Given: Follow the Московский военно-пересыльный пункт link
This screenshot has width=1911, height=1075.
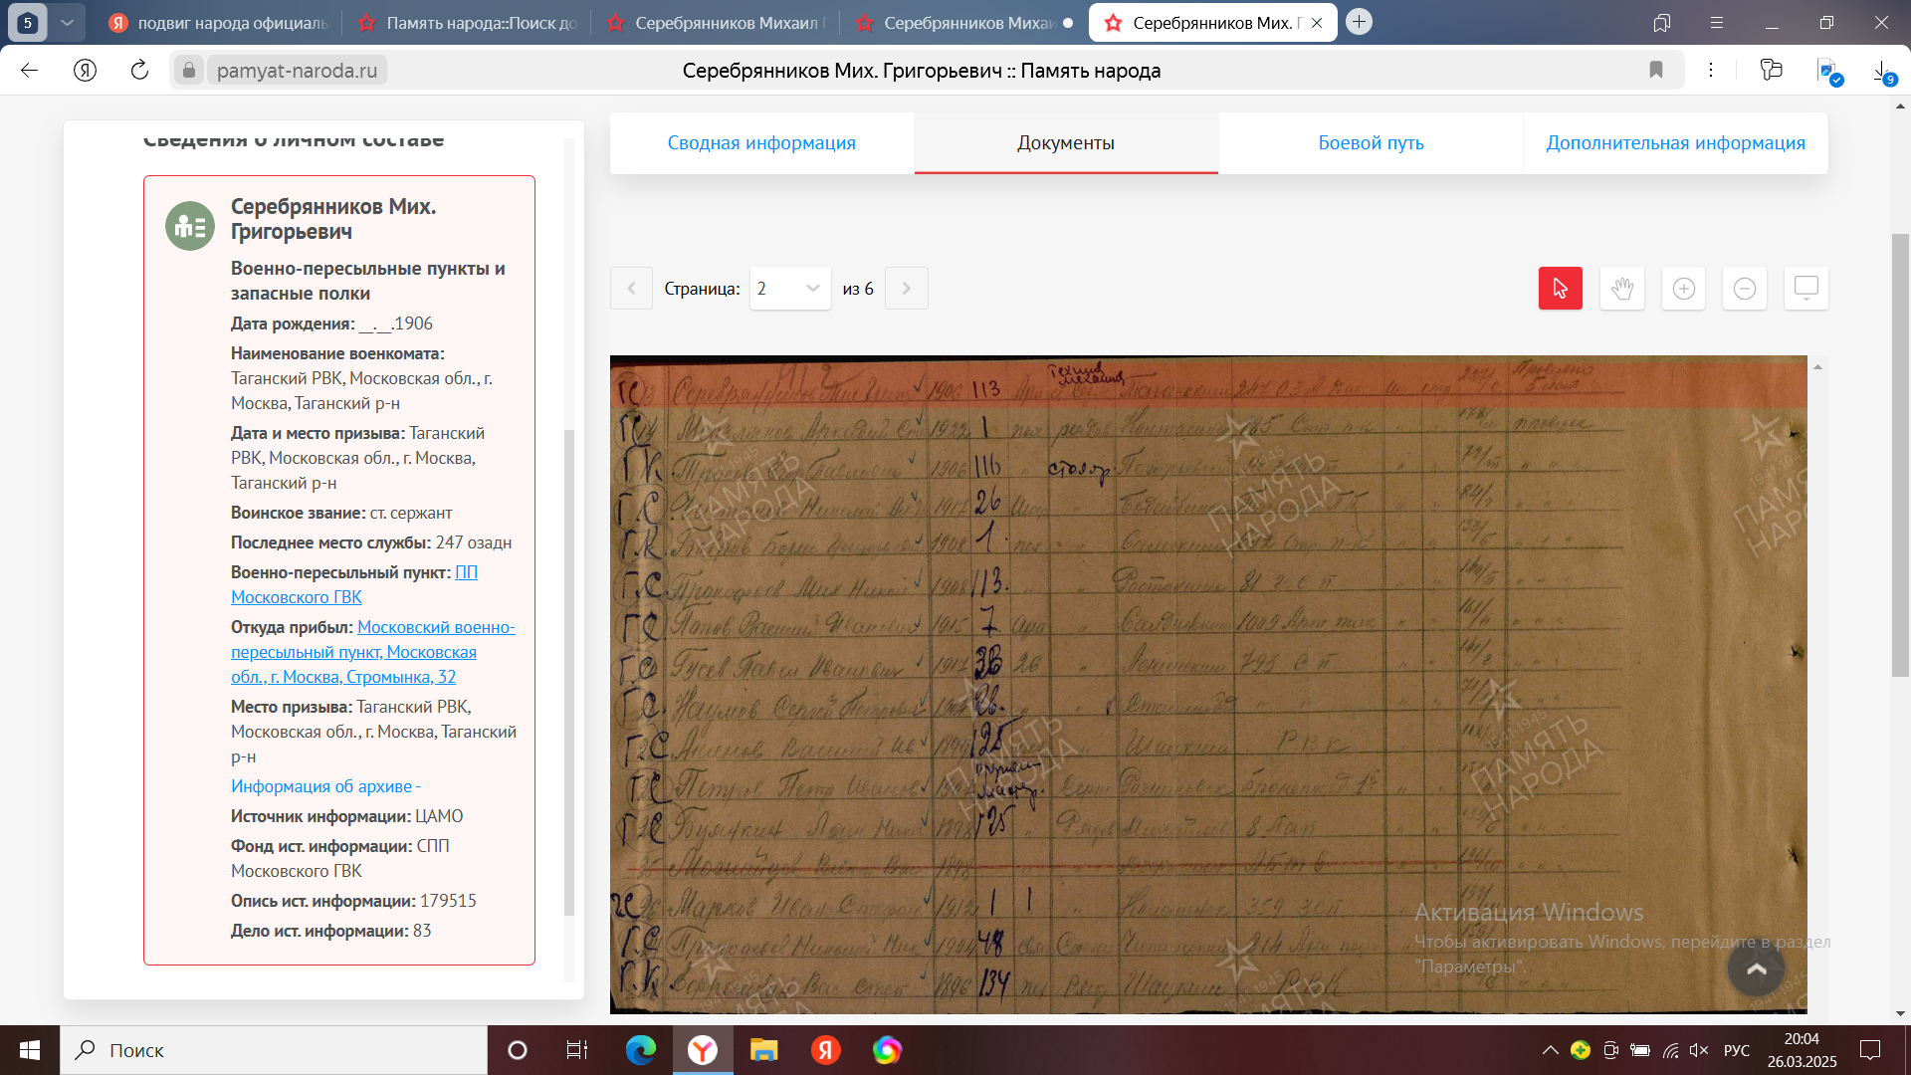Looking at the screenshot, I should [x=435, y=627].
